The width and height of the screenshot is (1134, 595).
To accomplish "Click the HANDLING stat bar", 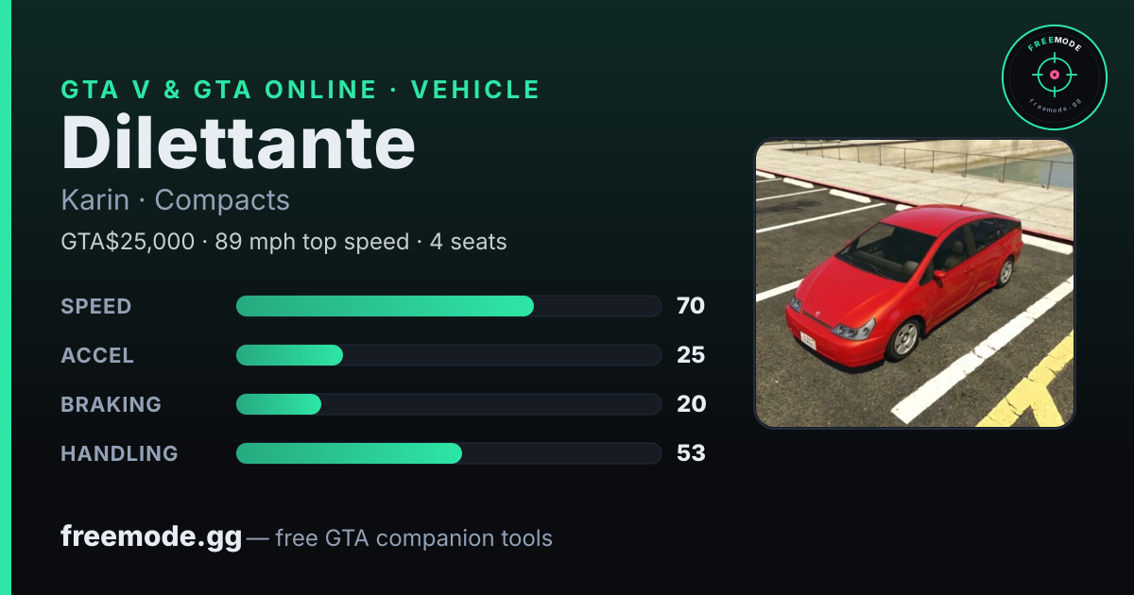I will 448,453.
